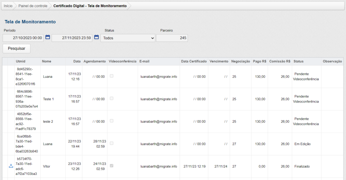Open Painel de controle breadcrumb
This screenshot has height=180, width=346.
33,6
